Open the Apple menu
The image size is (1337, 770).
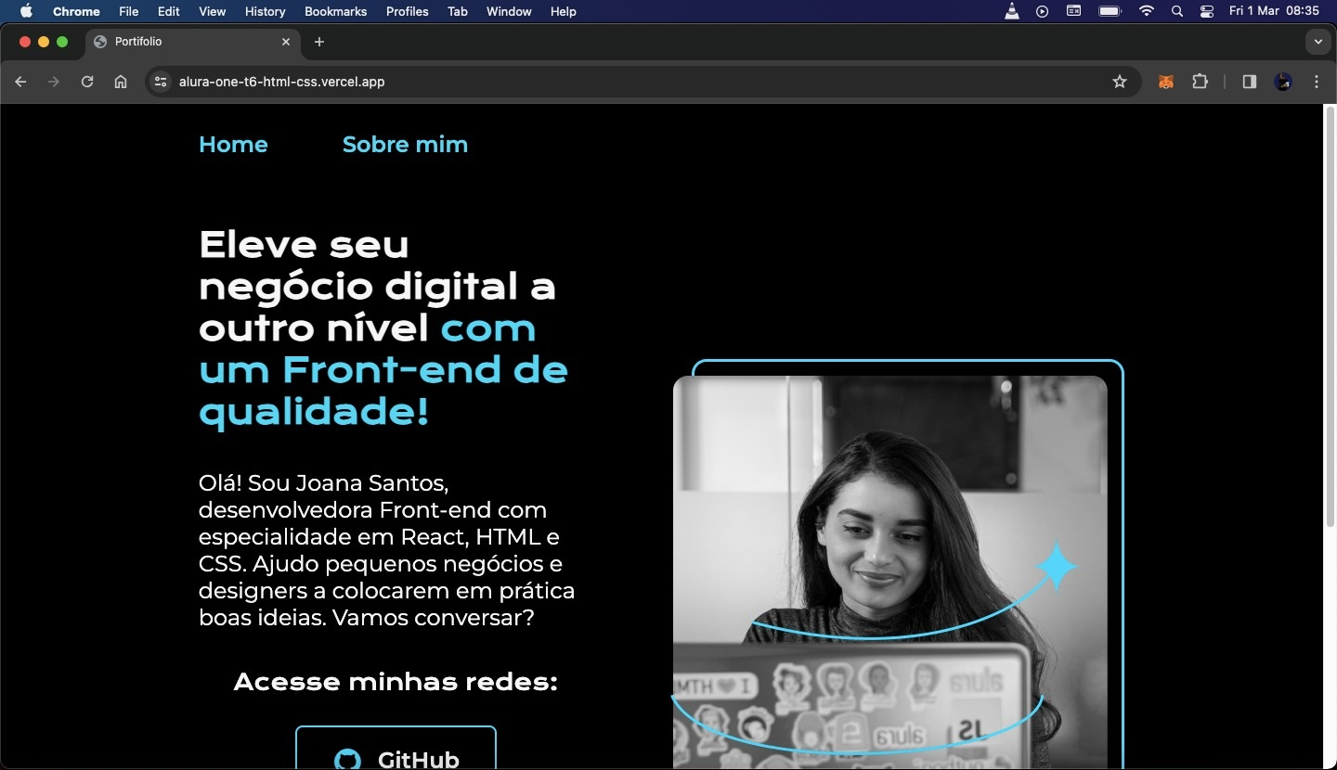pyautogui.click(x=26, y=11)
